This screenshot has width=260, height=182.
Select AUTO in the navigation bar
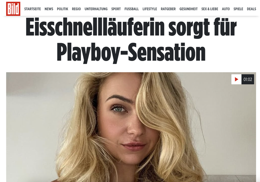point(226,9)
